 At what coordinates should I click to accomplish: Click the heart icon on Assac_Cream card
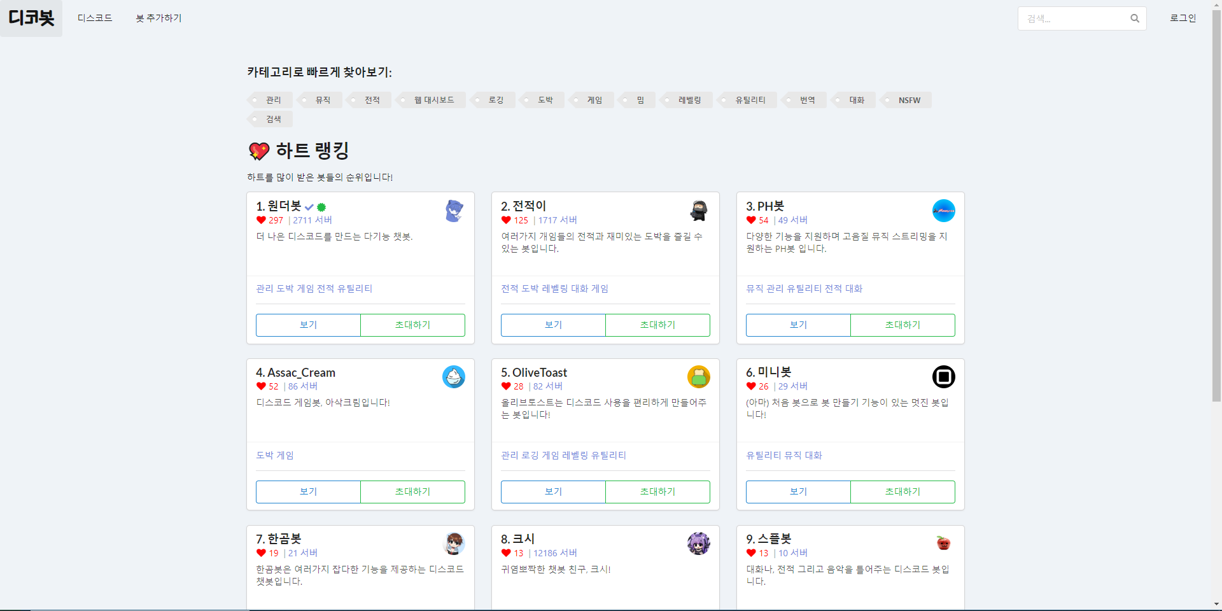261,386
